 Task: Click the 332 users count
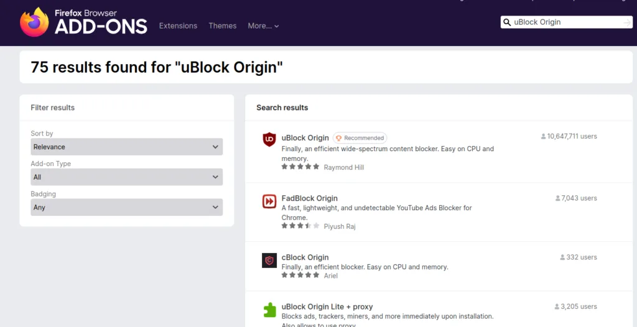pos(579,257)
